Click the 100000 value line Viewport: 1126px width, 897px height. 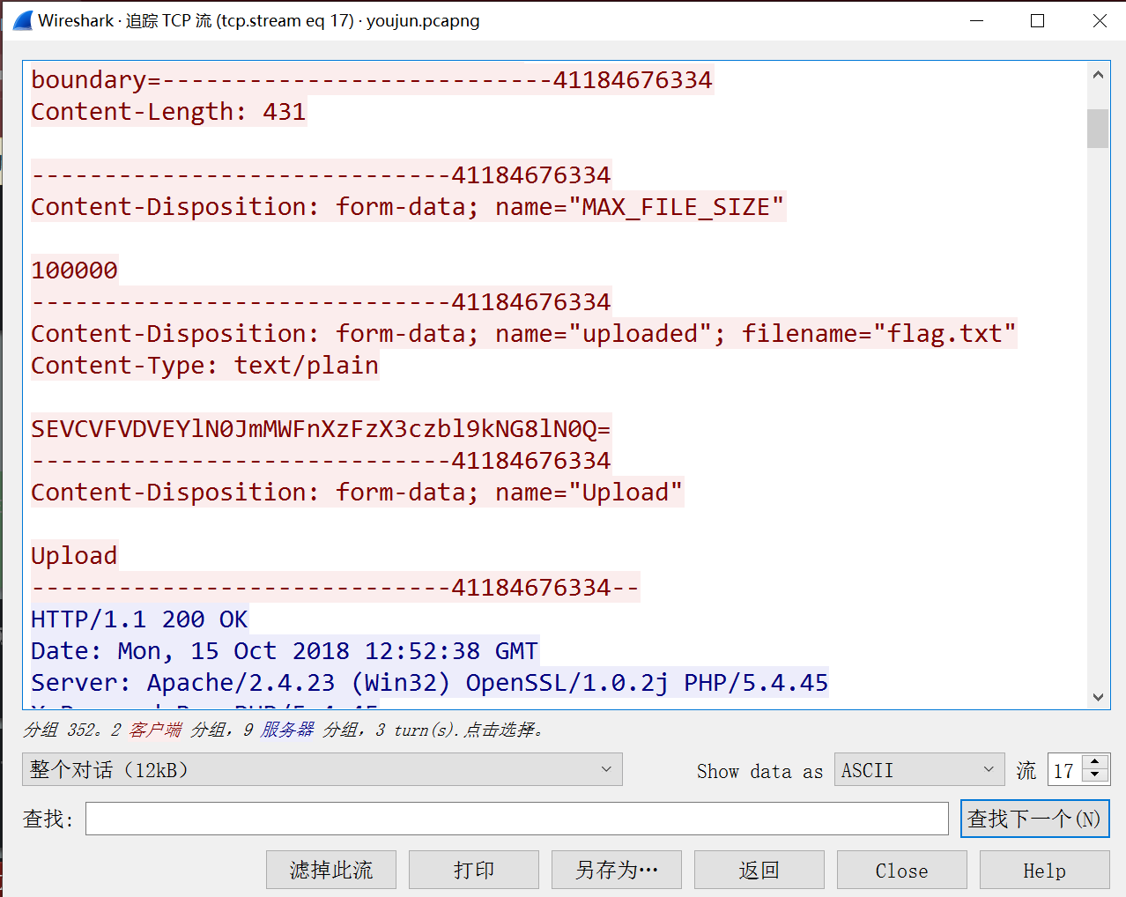click(x=74, y=271)
